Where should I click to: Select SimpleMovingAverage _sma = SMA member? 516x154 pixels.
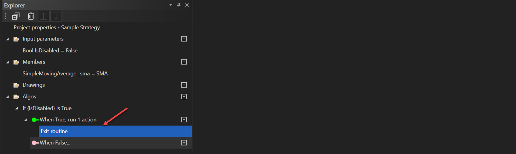coord(65,74)
